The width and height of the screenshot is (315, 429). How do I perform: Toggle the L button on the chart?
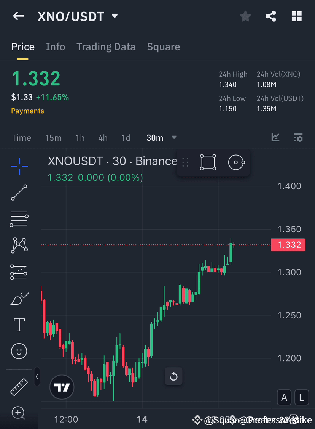(x=301, y=397)
